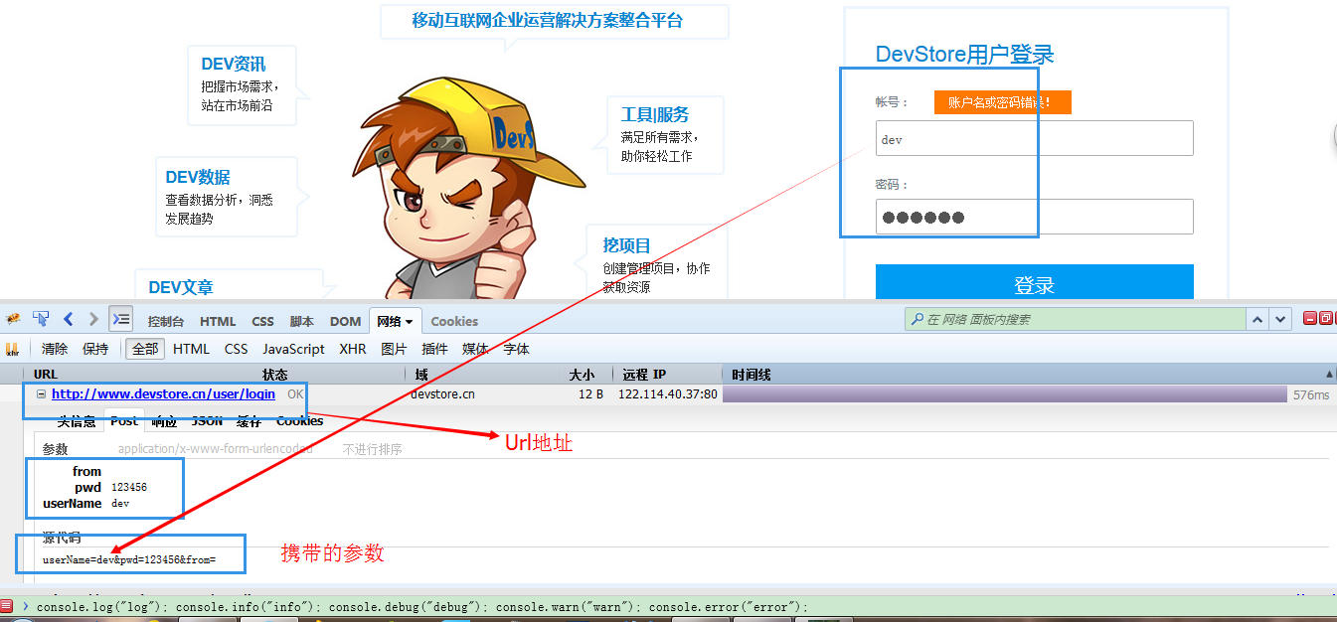
Task: Filter requests by 字体
Action: [516, 349]
